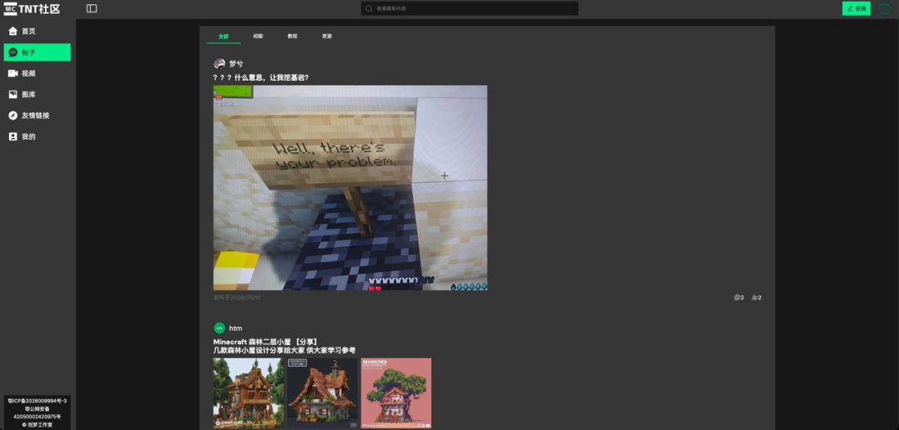Open the 鄂ICP备 record link
The height and width of the screenshot is (430, 899).
(x=37, y=401)
